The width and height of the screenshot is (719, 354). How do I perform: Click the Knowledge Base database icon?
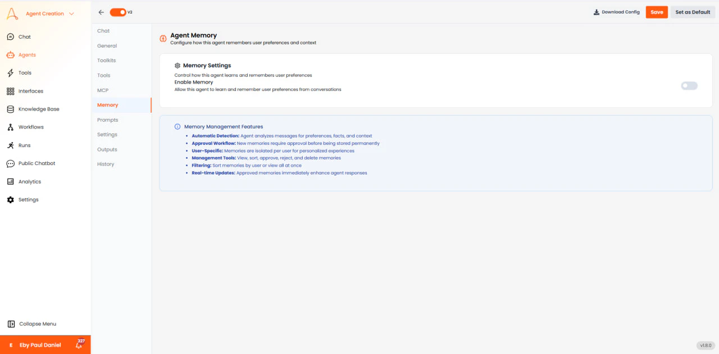click(11, 109)
